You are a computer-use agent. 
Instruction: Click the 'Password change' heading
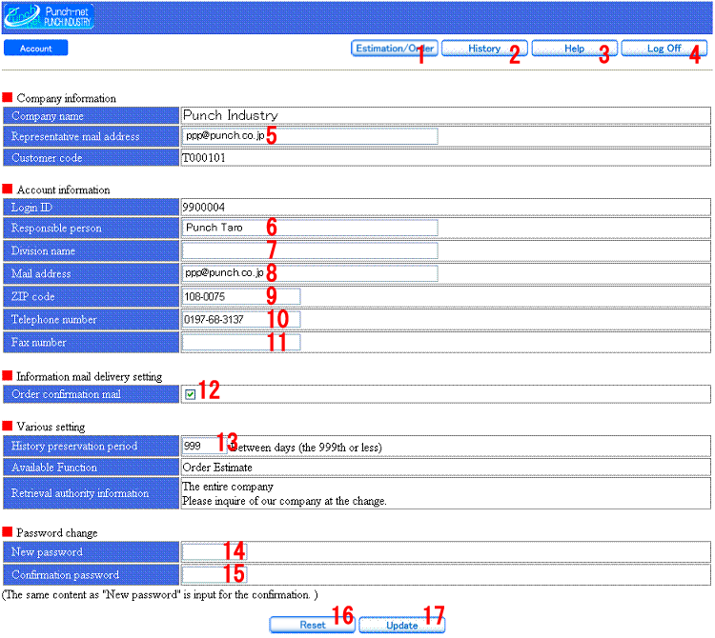pyautogui.click(x=57, y=533)
